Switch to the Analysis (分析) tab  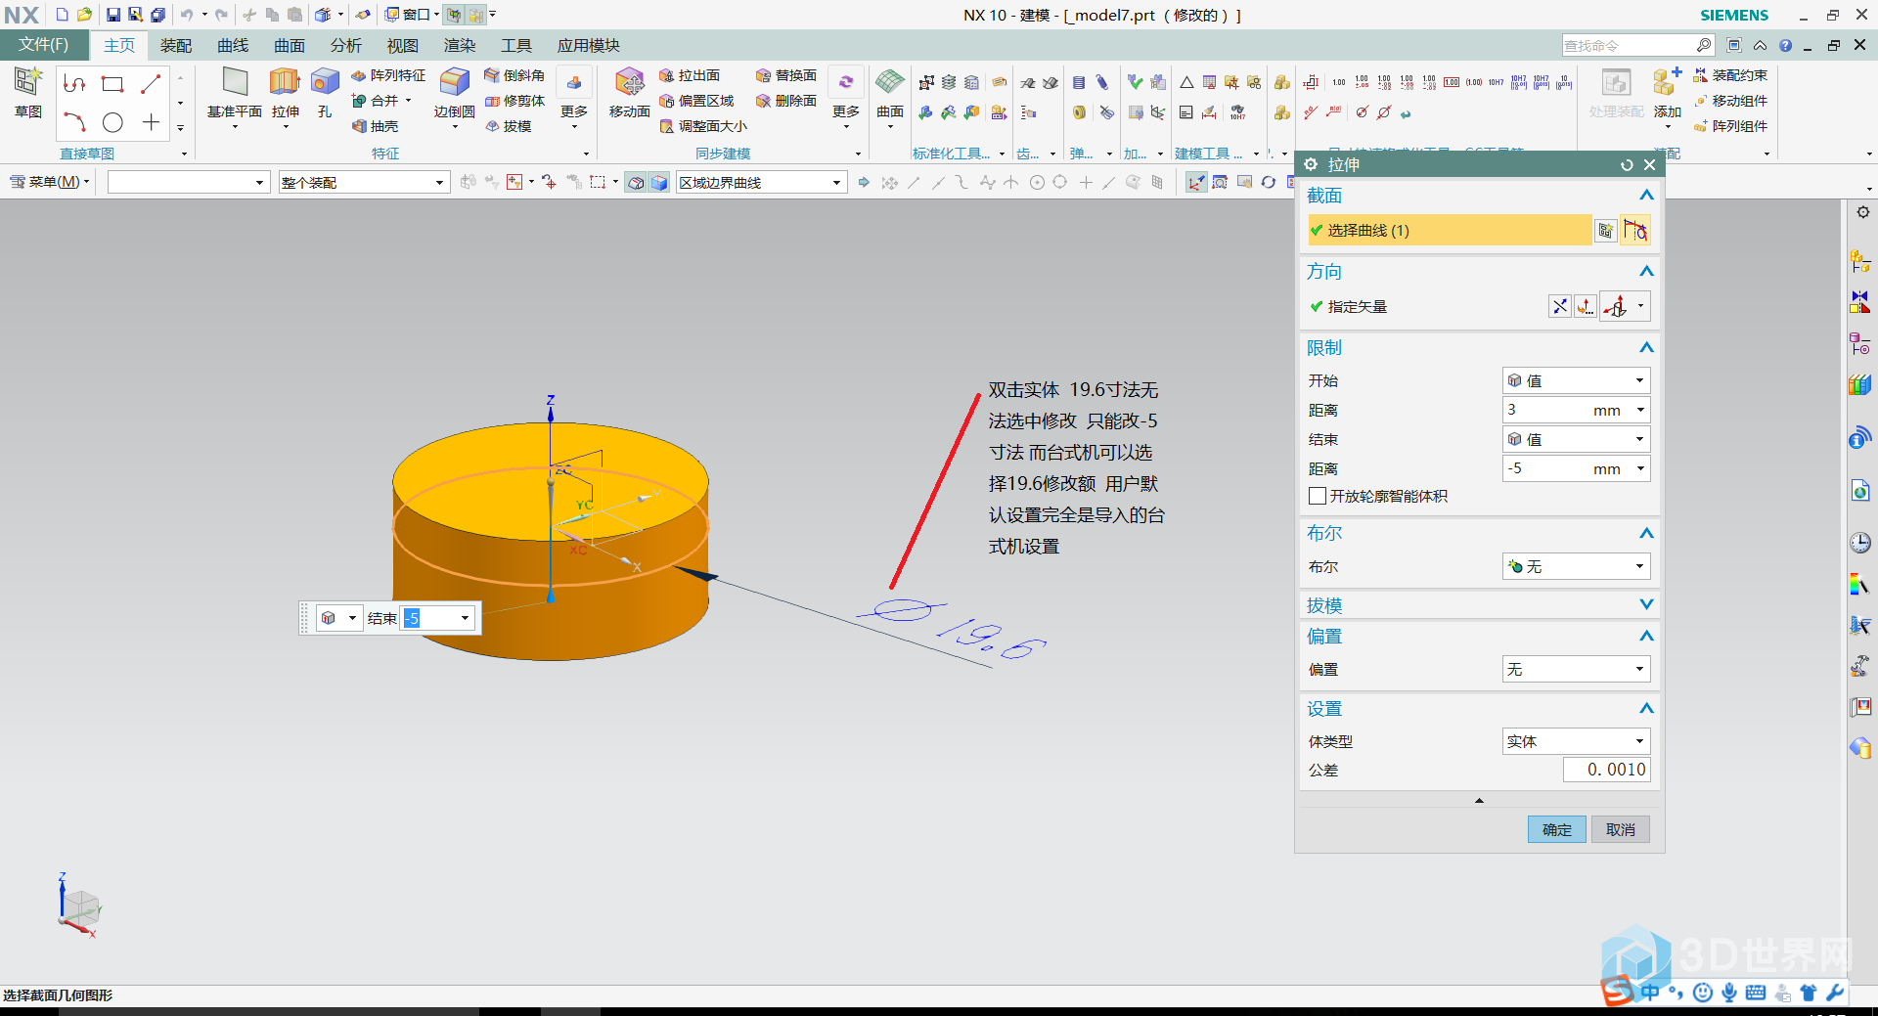tap(345, 46)
